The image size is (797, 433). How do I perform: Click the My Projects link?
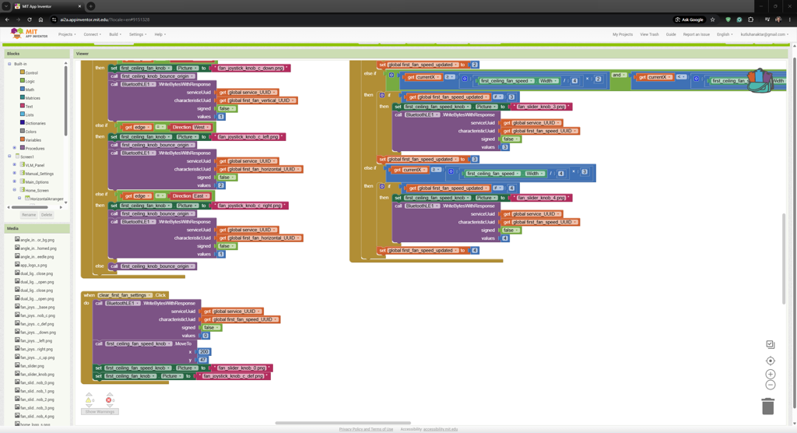622,34
